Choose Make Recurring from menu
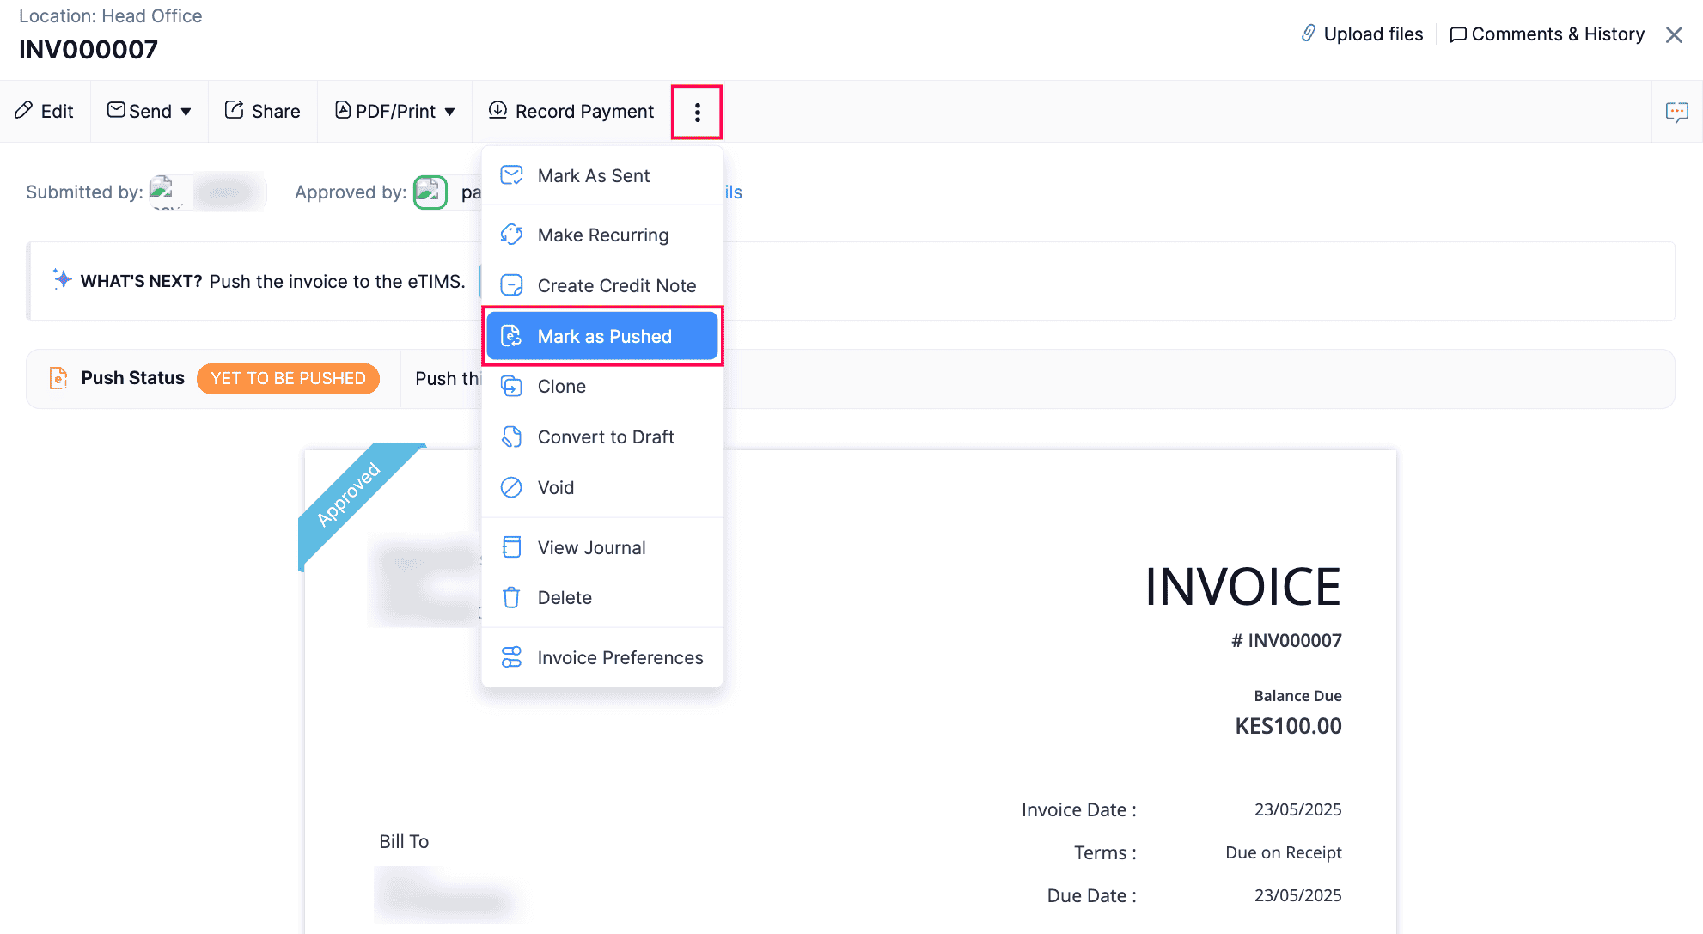 pyautogui.click(x=602, y=235)
